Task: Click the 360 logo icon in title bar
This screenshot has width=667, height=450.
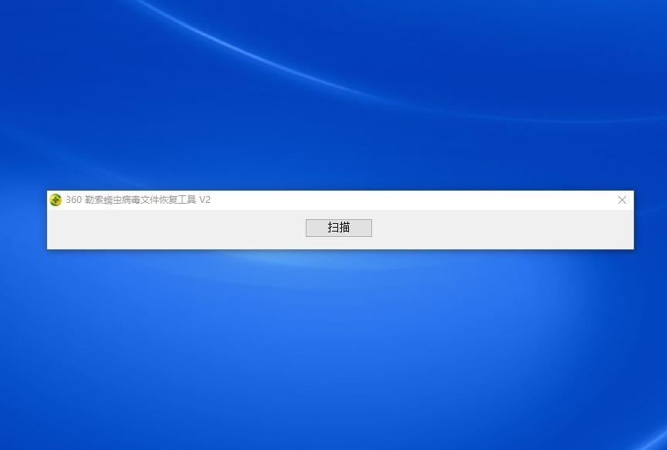Action: pyautogui.click(x=56, y=200)
